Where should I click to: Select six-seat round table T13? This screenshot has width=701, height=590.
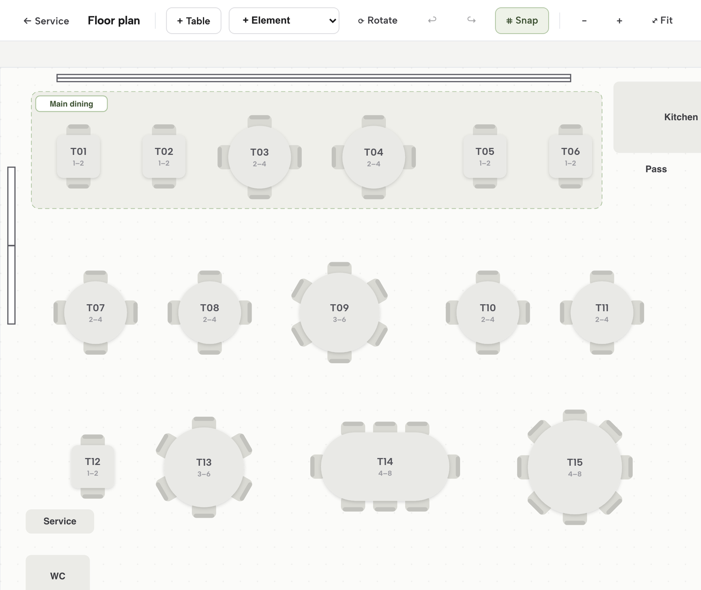click(x=204, y=467)
